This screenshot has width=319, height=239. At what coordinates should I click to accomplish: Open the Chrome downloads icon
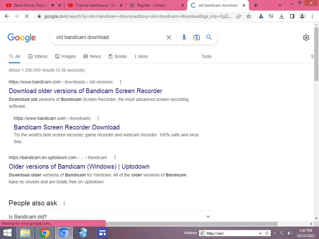click(282, 16)
